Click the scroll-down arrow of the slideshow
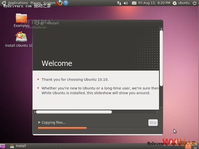The height and width of the screenshot is (149, 199). [161, 108]
